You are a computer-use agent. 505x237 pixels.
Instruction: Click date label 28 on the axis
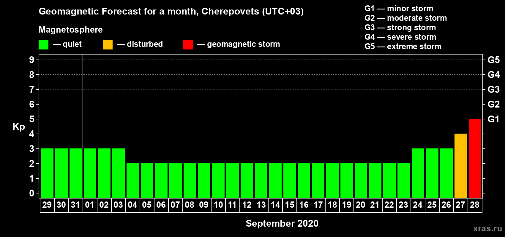(x=475, y=205)
